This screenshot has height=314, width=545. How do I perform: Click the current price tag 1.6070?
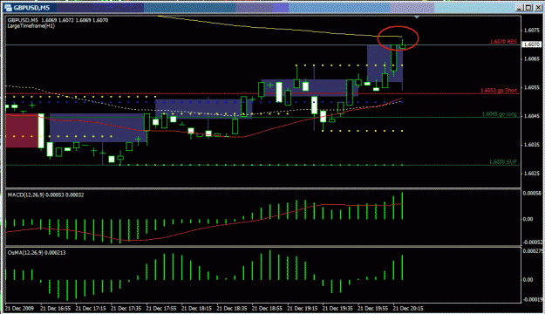tap(532, 44)
